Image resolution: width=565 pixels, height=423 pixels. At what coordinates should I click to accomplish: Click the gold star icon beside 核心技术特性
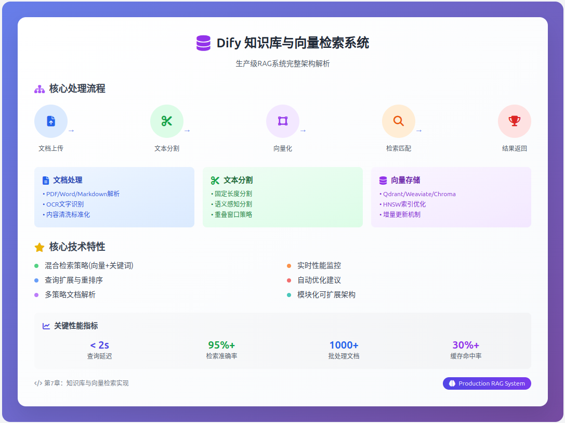pos(40,247)
